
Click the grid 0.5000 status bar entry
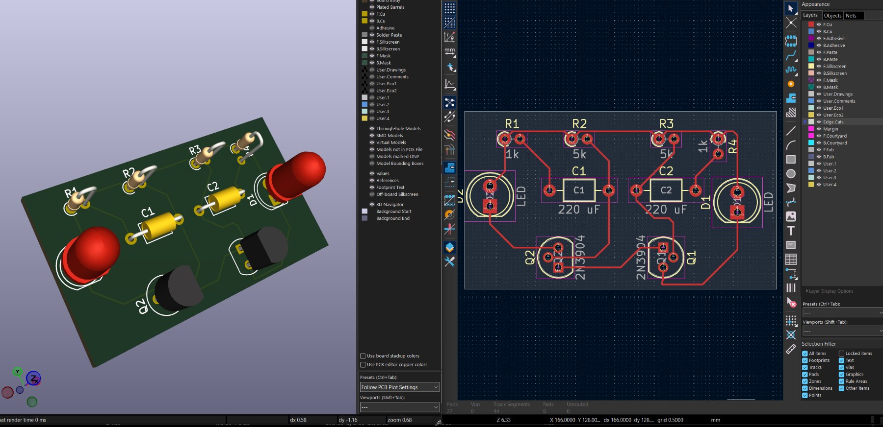[670, 420]
